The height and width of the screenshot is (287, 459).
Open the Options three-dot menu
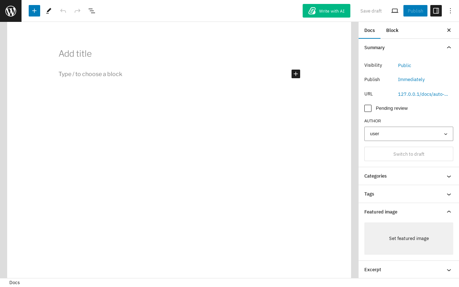[450, 11]
